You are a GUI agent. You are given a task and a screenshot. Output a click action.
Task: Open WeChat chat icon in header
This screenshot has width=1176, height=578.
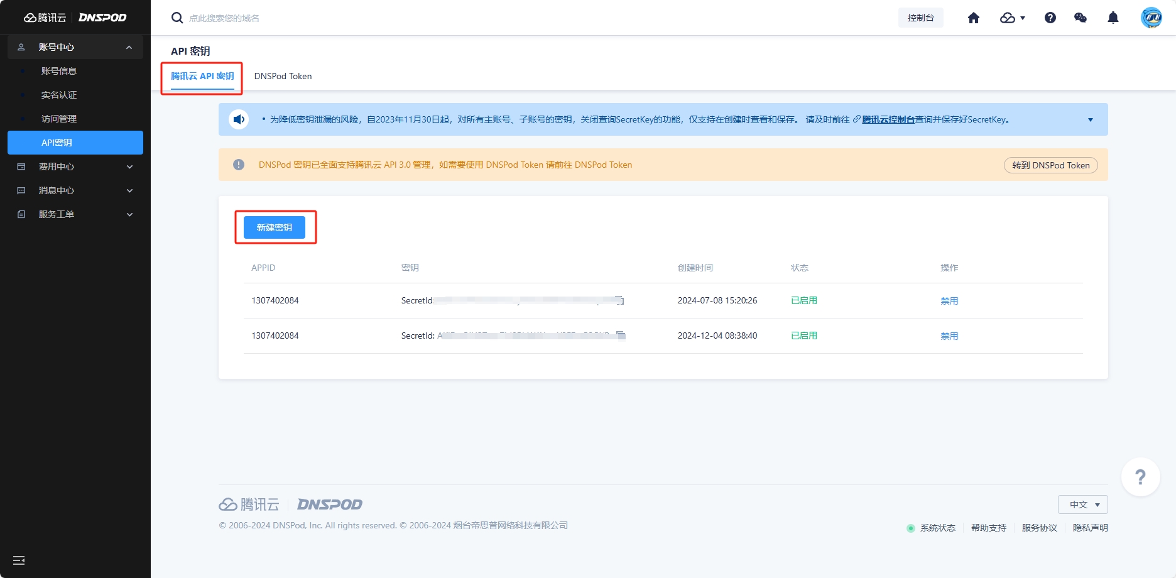(x=1080, y=18)
